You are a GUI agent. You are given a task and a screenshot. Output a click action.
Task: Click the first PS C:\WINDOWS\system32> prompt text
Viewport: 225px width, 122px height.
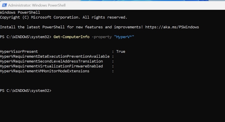[x=25, y=37]
